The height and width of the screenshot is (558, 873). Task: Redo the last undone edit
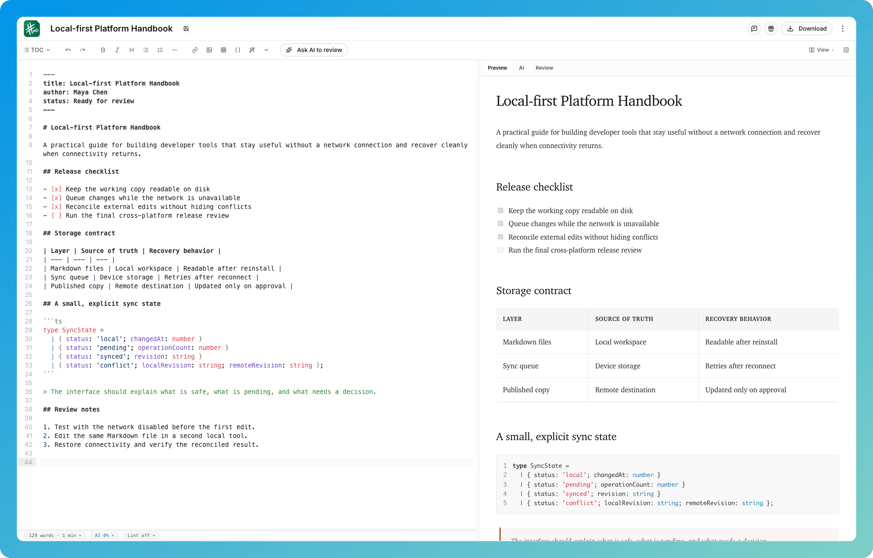click(83, 50)
